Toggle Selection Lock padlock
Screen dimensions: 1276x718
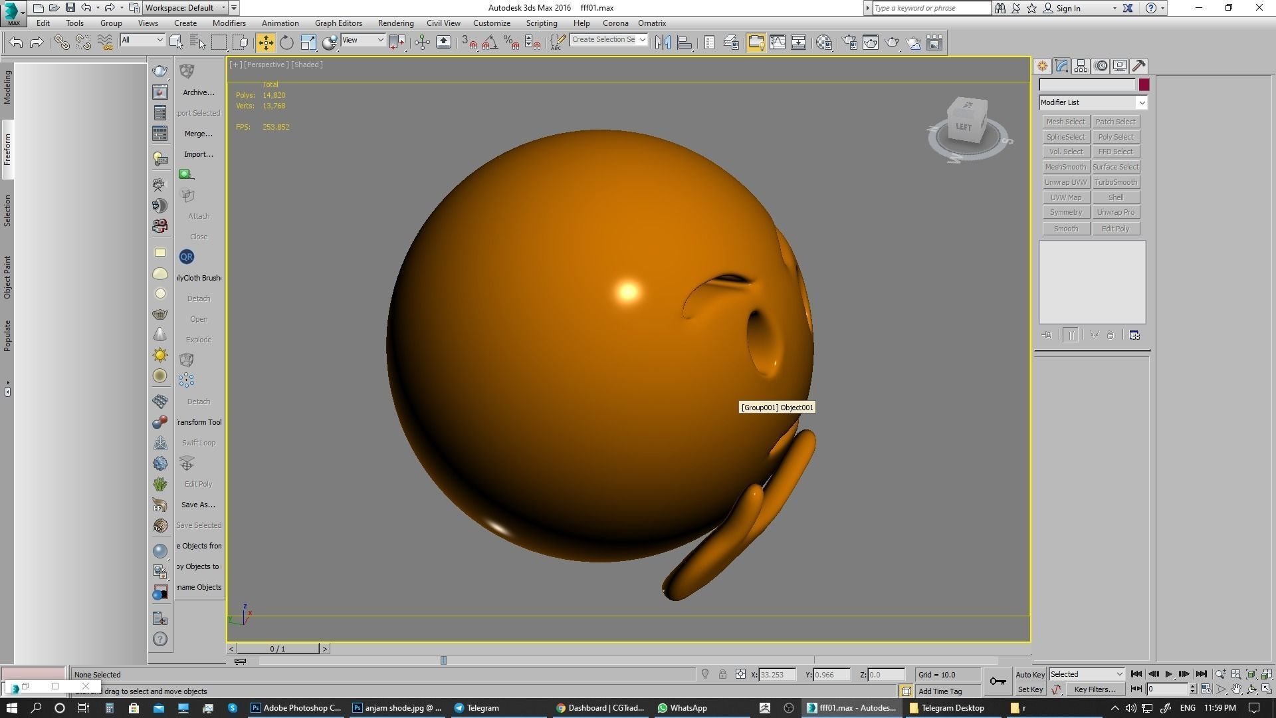coord(722,674)
